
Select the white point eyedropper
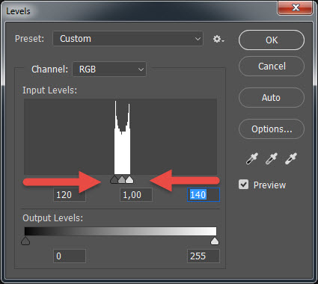pos(291,158)
